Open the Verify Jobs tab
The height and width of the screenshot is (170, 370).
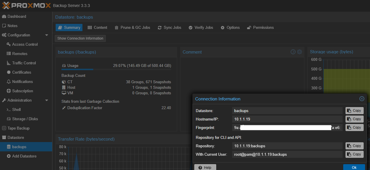coord(201,27)
